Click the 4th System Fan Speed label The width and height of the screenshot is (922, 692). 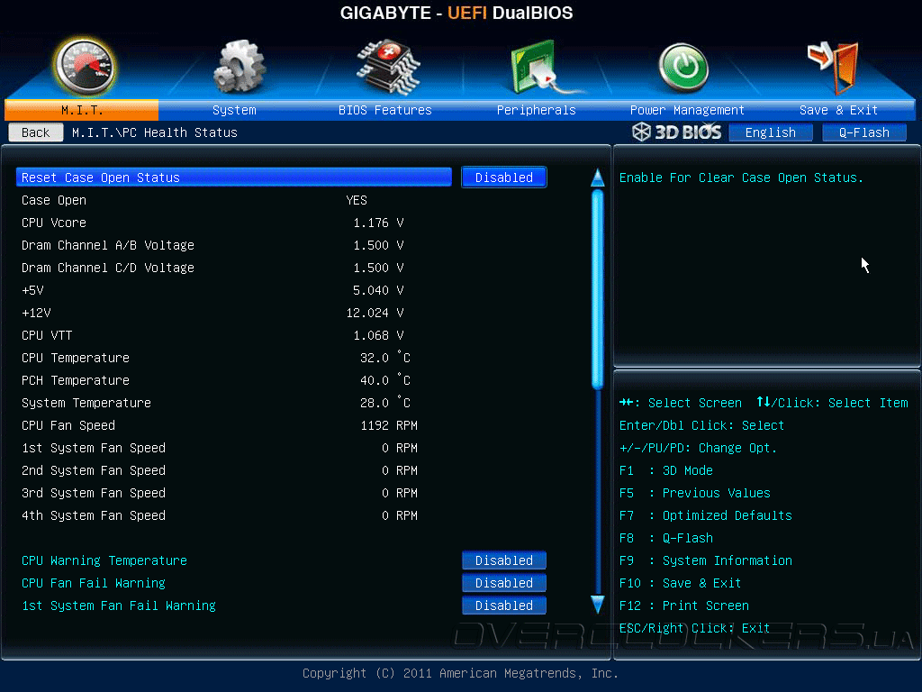[94, 514]
